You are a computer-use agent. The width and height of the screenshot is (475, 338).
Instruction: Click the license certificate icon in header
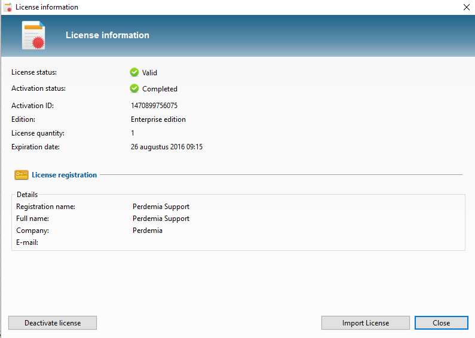point(33,35)
